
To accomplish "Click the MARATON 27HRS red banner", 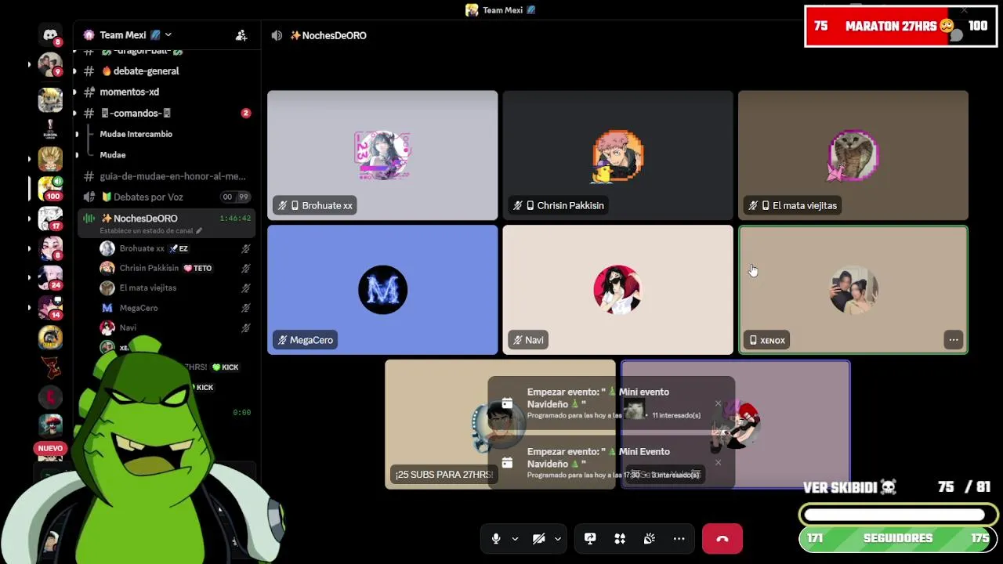I will tap(900, 26).
